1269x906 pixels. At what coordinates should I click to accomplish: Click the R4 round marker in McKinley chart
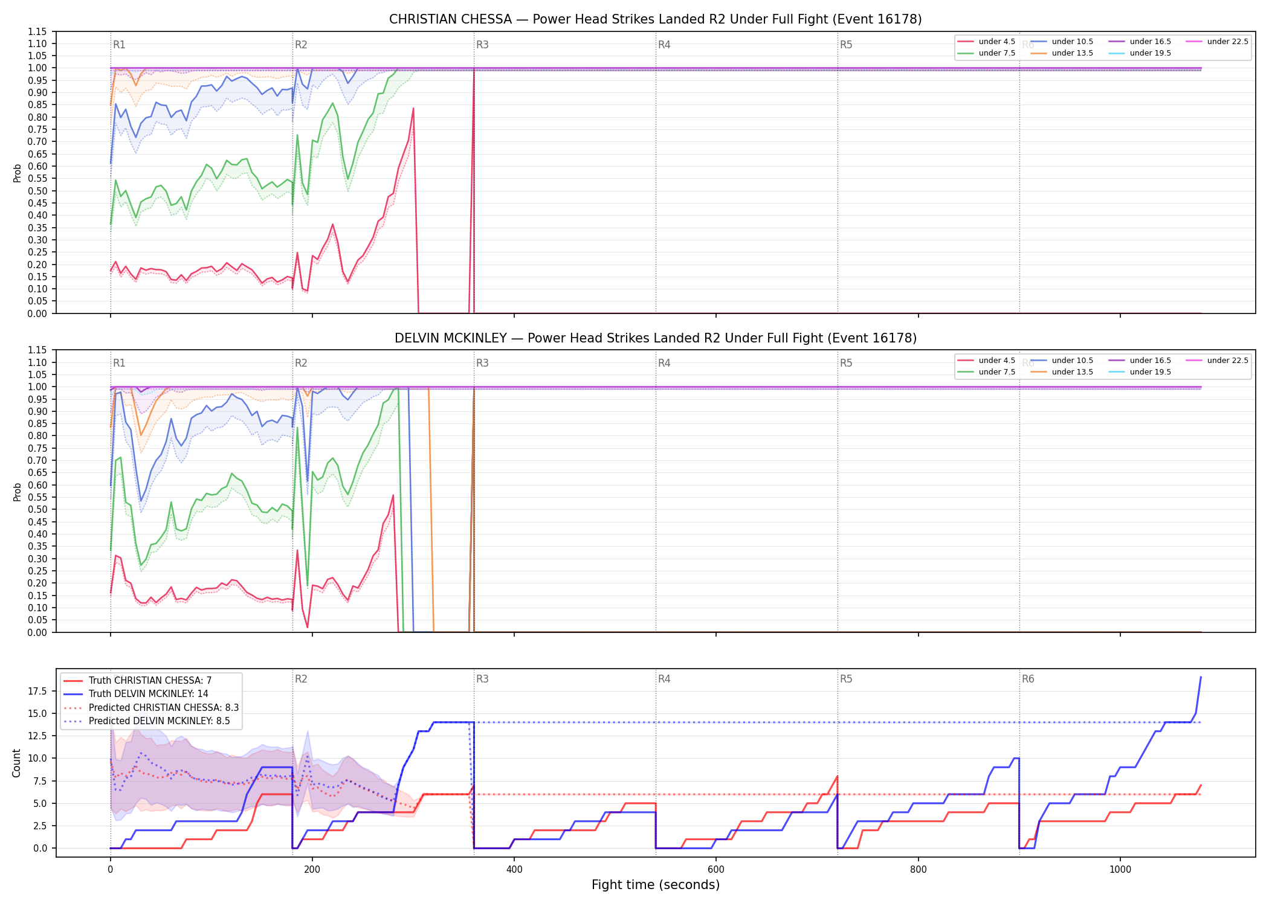[664, 363]
